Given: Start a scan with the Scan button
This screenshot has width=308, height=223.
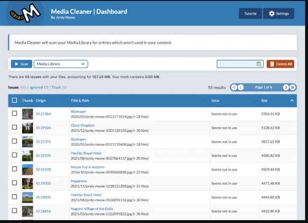Looking at the screenshot, I should click(22, 64).
